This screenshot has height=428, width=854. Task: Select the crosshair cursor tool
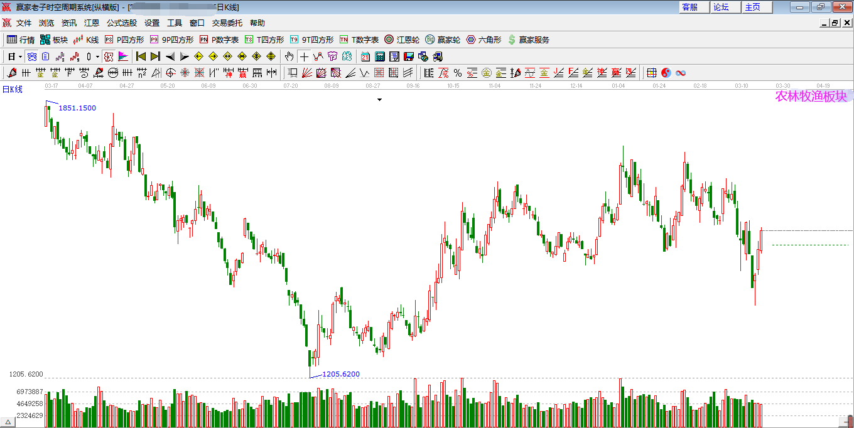pyautogui.click(x=303, y=57)
